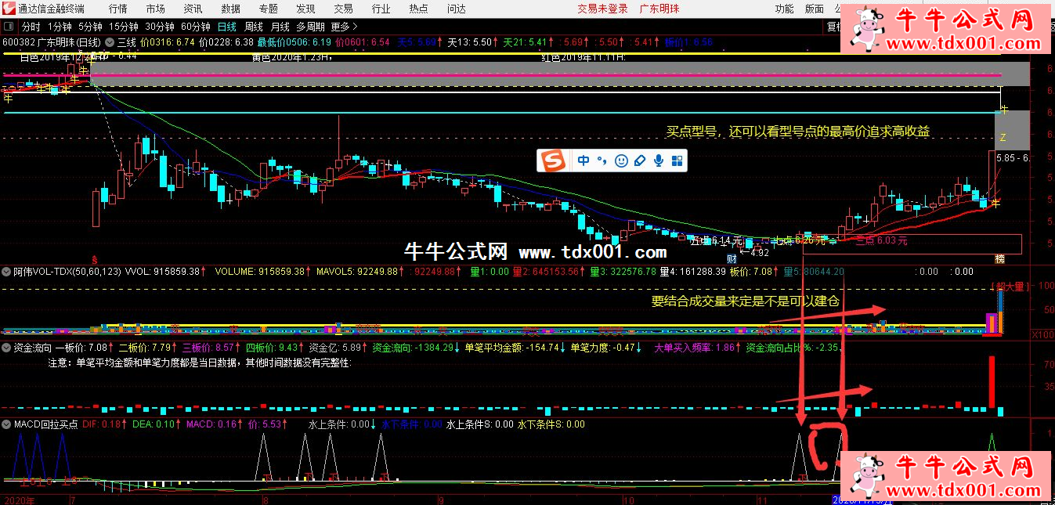Click the 通达信 app logo icon
This screenshot has width=1055, height=505.
point(8,9)
